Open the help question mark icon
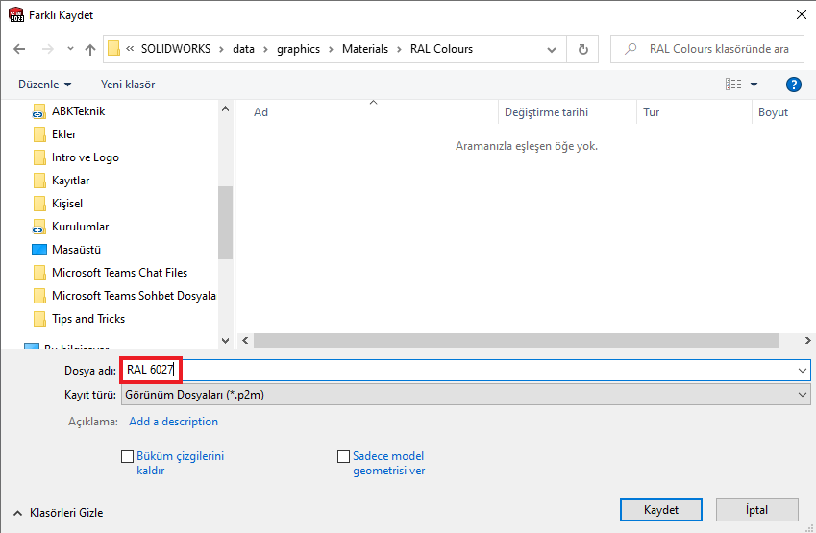The width and height of the screenshot is (816, 533). 794,85
